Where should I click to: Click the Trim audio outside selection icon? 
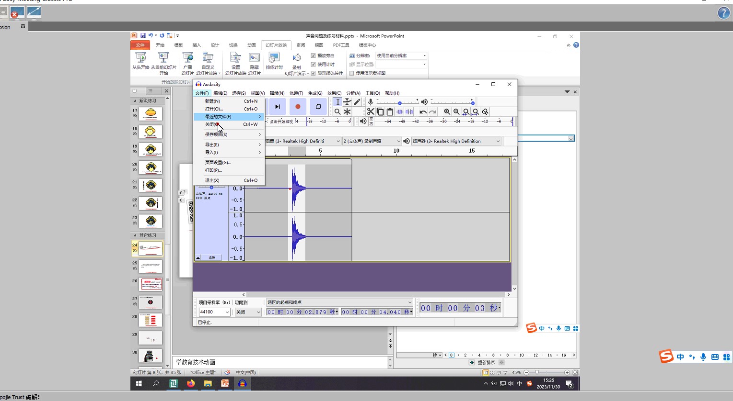click(x=400, y=111)
